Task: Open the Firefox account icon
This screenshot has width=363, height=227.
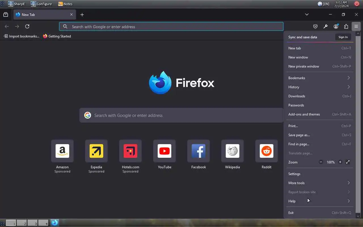Action: click(336, 26)
